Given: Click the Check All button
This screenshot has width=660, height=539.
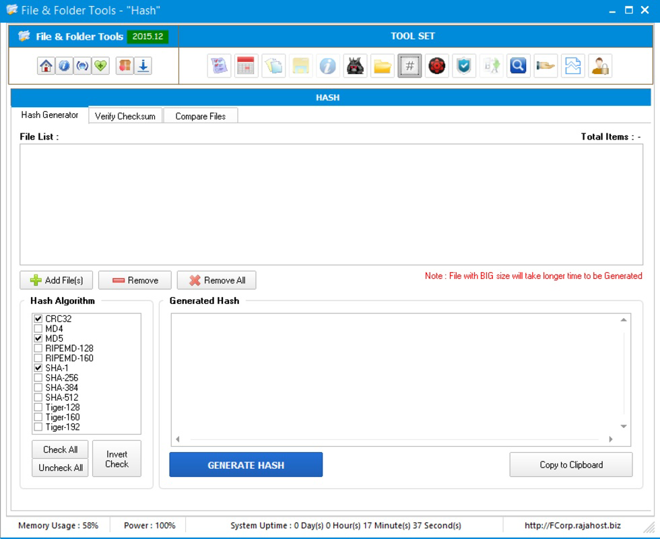Looking at the screenshot, I should pos(60,449).
